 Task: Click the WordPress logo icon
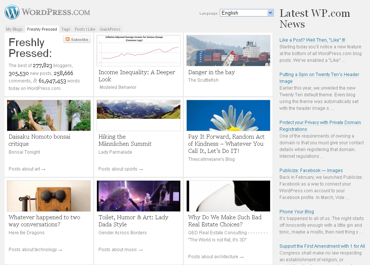click(x=12, y=12)
